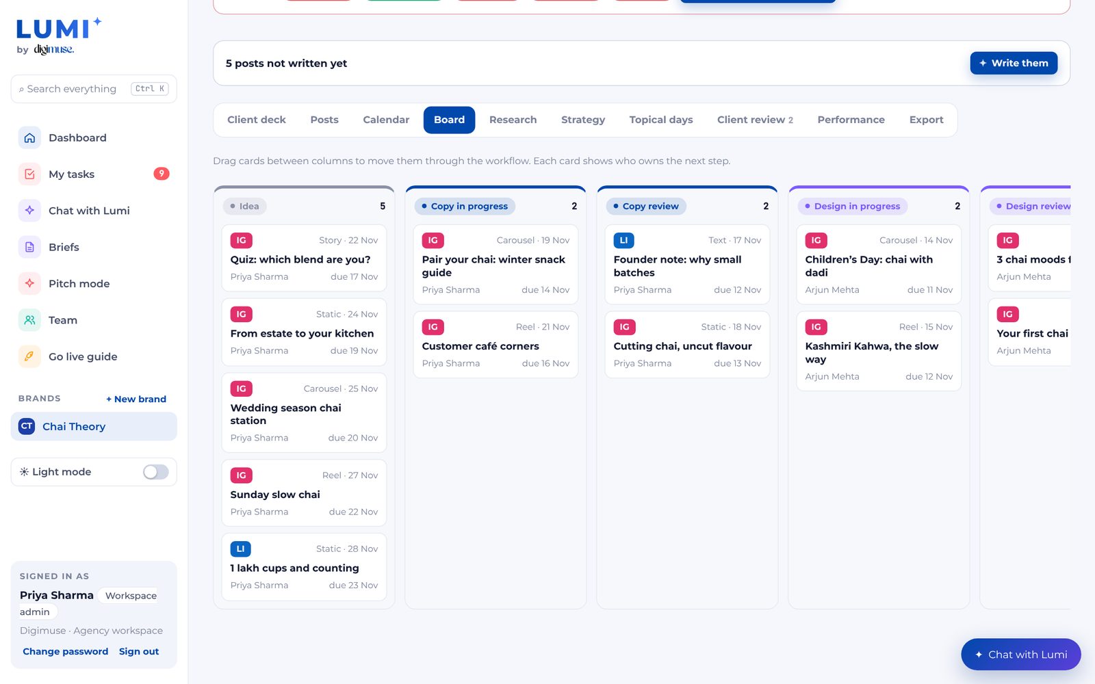Click the Design in progress column label
1095x684 pixels.
[853, 206]
